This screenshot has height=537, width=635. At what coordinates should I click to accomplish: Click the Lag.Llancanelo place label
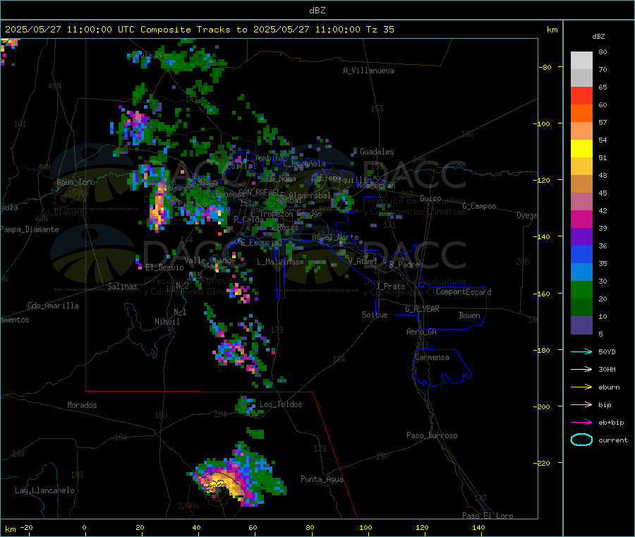[x=45, y=490]
